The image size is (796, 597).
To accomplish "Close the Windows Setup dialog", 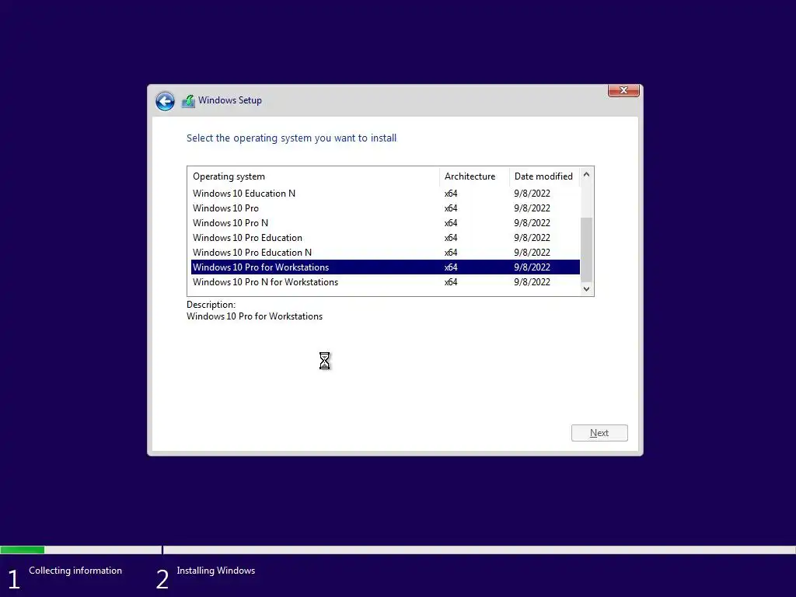I will [623, 90].
